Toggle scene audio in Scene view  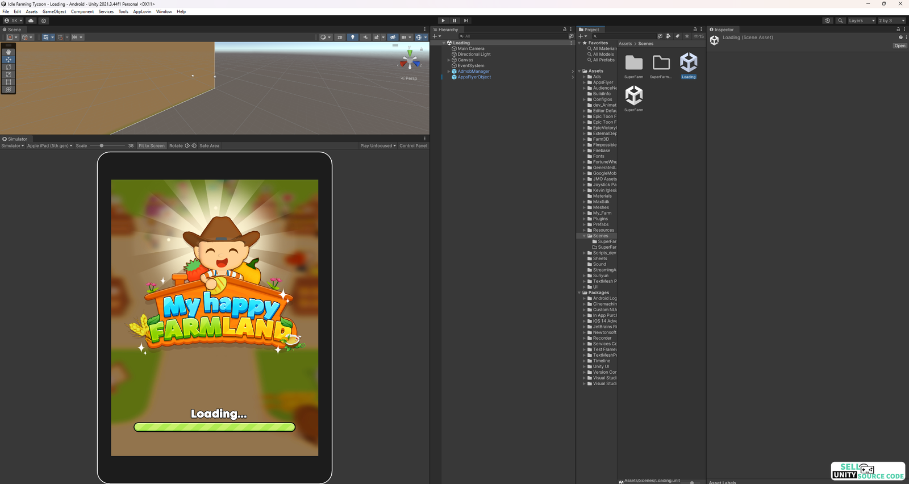pyautogui.click(x=365, y=37)
